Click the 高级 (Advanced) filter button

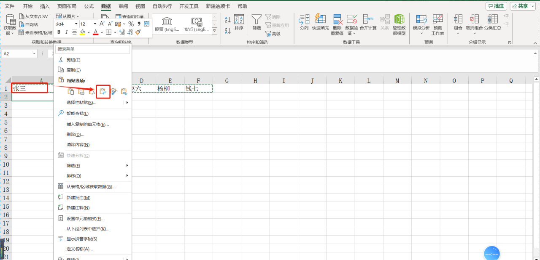click(273, 34)
